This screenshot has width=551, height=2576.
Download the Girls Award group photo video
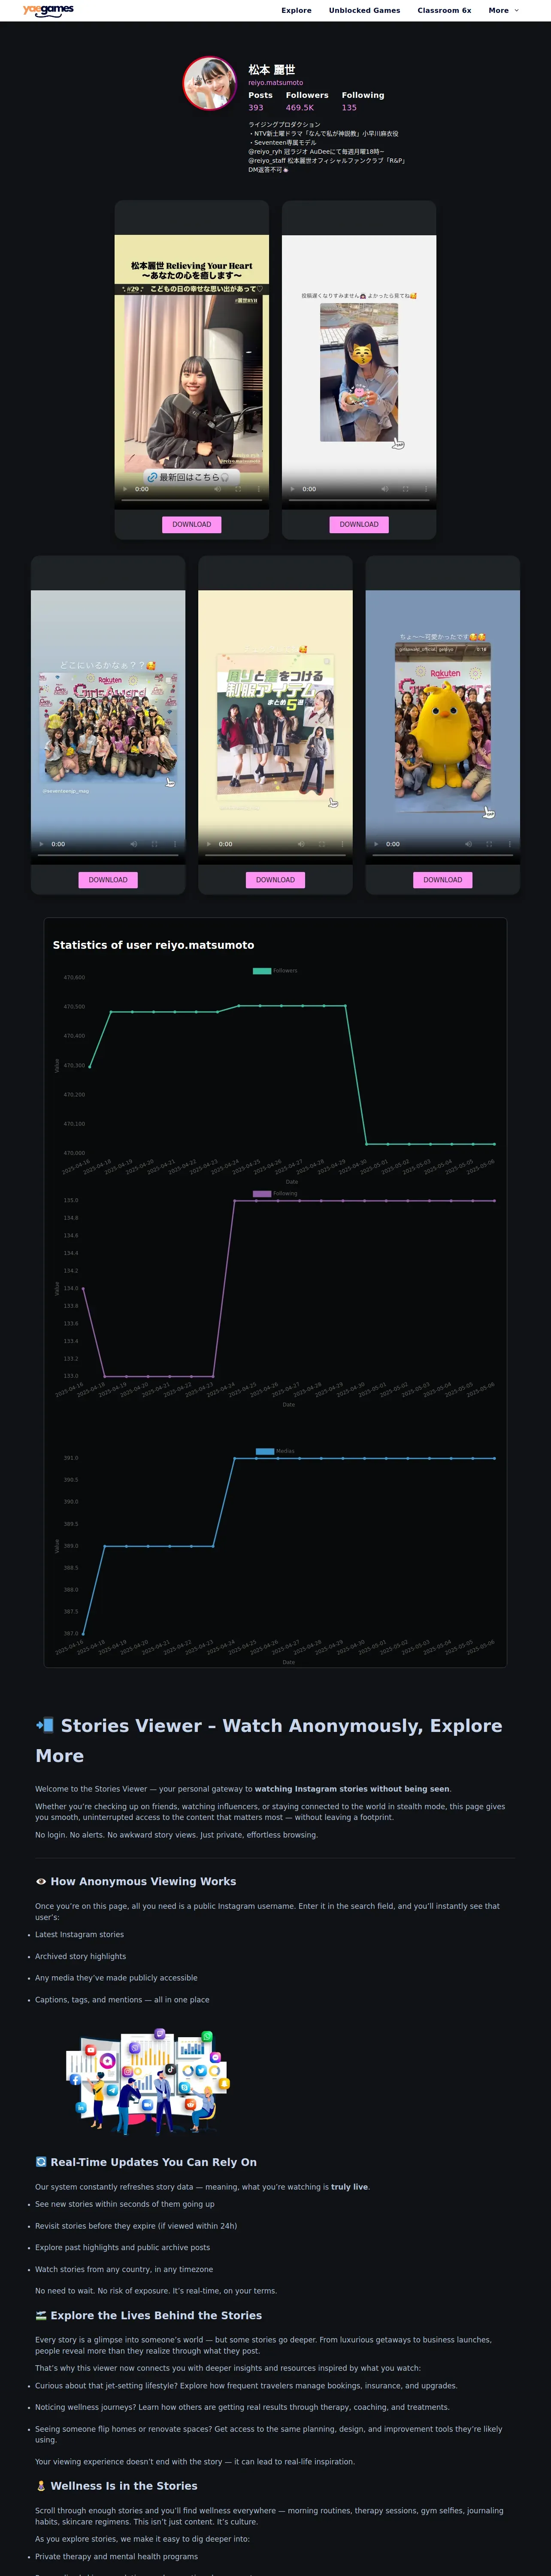point(108,880)
